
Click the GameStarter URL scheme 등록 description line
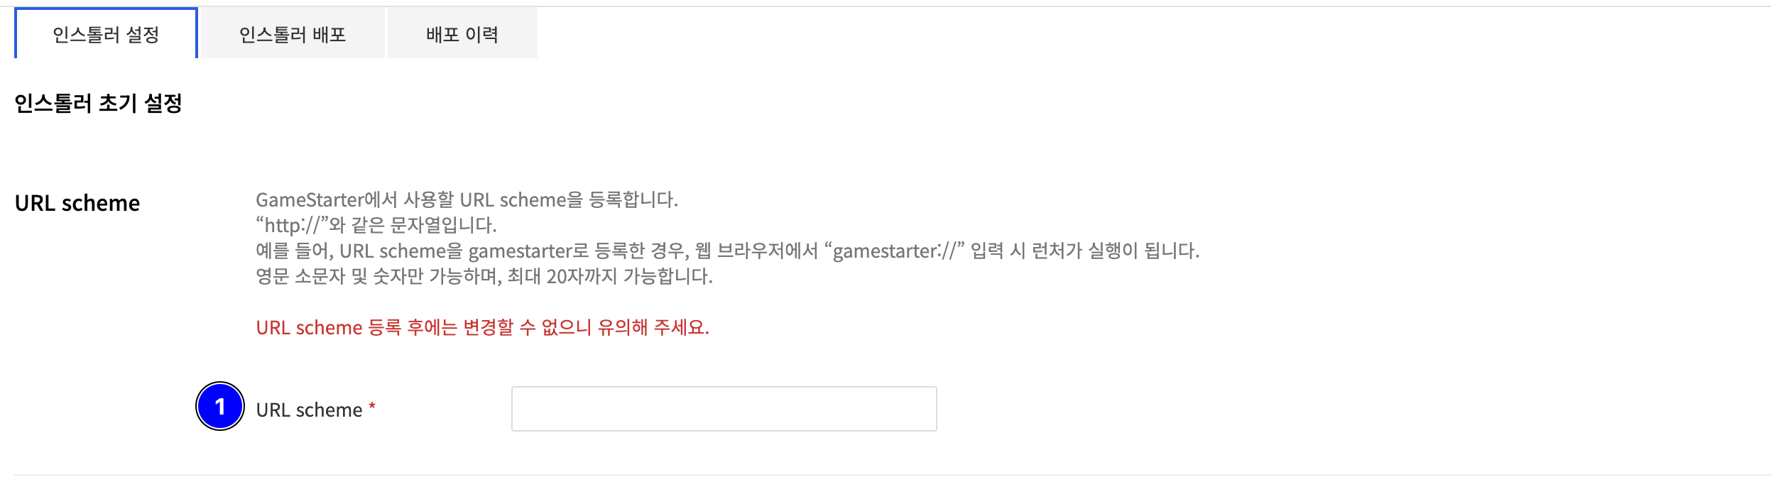click(x=467, y=200)
